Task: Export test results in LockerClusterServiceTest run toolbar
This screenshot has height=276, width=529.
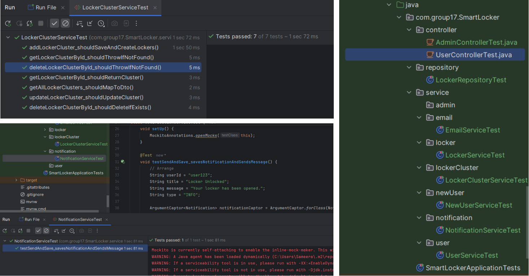Action: click(x=126, y=23)
